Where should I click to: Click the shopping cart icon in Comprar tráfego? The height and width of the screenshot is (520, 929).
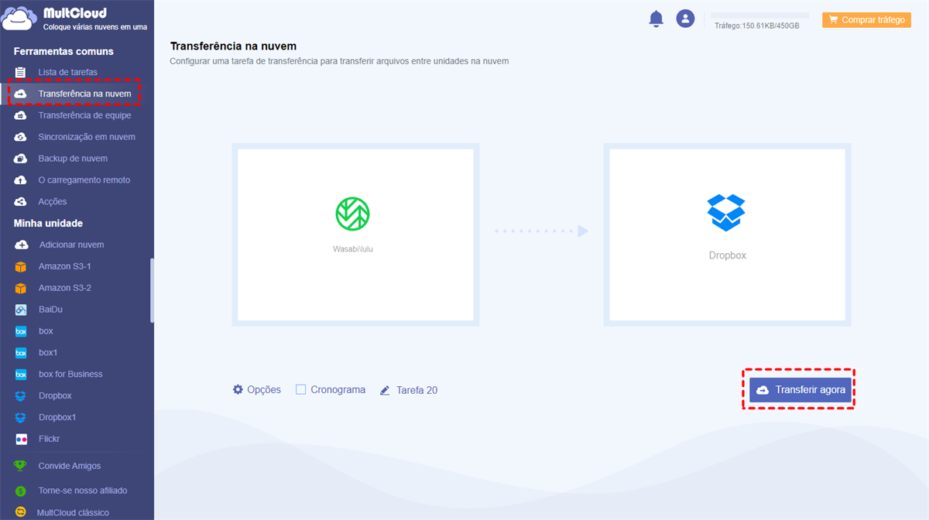(x=833, y=20)
